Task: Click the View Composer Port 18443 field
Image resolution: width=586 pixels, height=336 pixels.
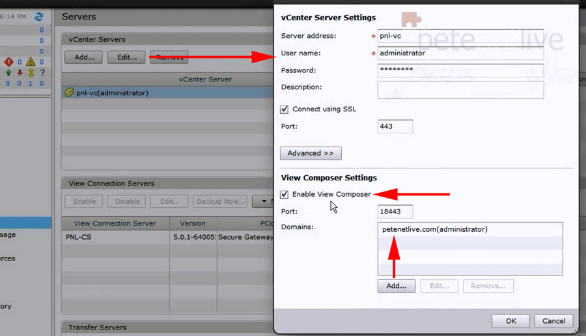Action: (395, 212)
